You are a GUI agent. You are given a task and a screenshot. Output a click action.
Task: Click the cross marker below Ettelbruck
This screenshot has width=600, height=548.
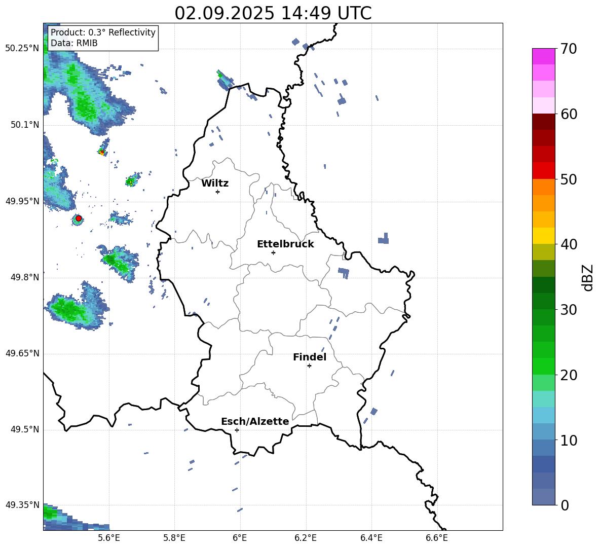coord(273,252)
